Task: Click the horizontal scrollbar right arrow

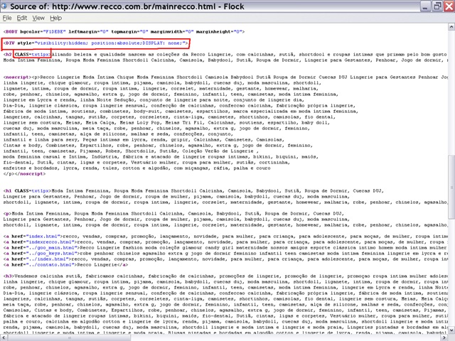Action: (x=445, y=337)
